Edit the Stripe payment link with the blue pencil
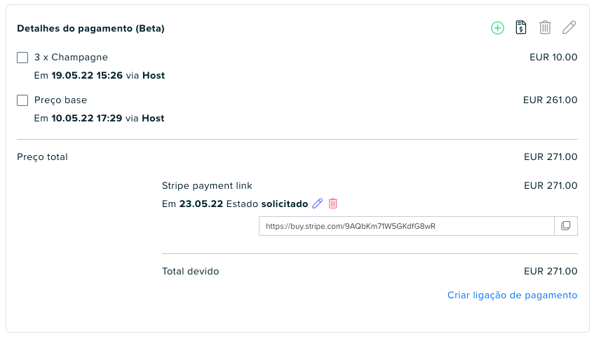 [x=318, y=204]
